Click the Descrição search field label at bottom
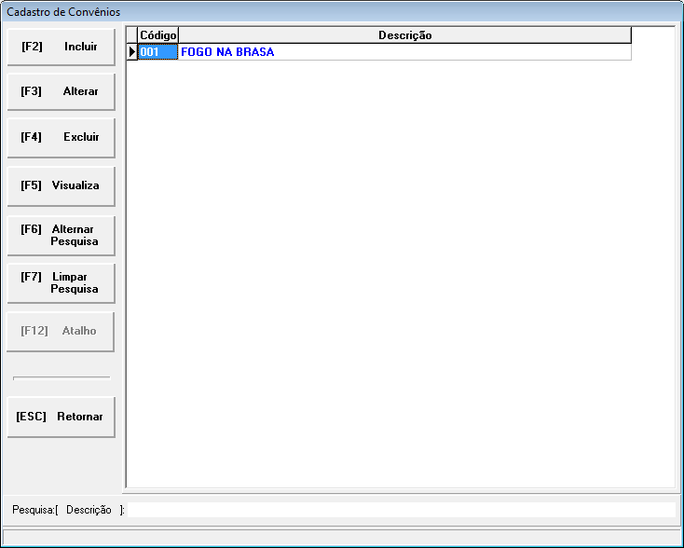Screen dimensions: 684x548 (x=89, y=510)
